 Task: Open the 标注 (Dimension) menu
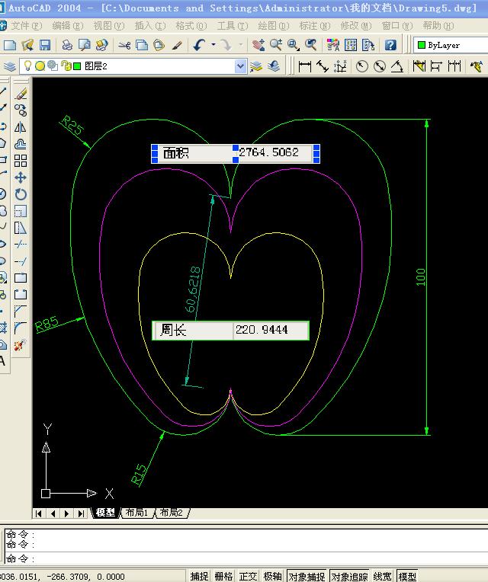click(315, 26)
